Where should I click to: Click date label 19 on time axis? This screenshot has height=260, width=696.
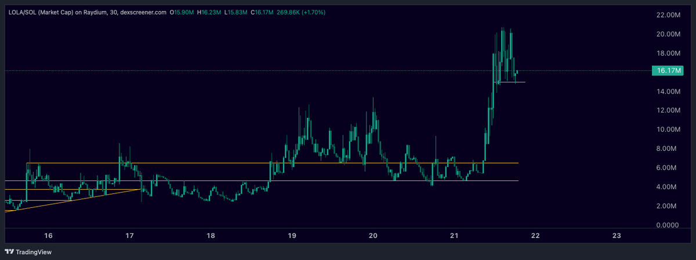[292, 236]
